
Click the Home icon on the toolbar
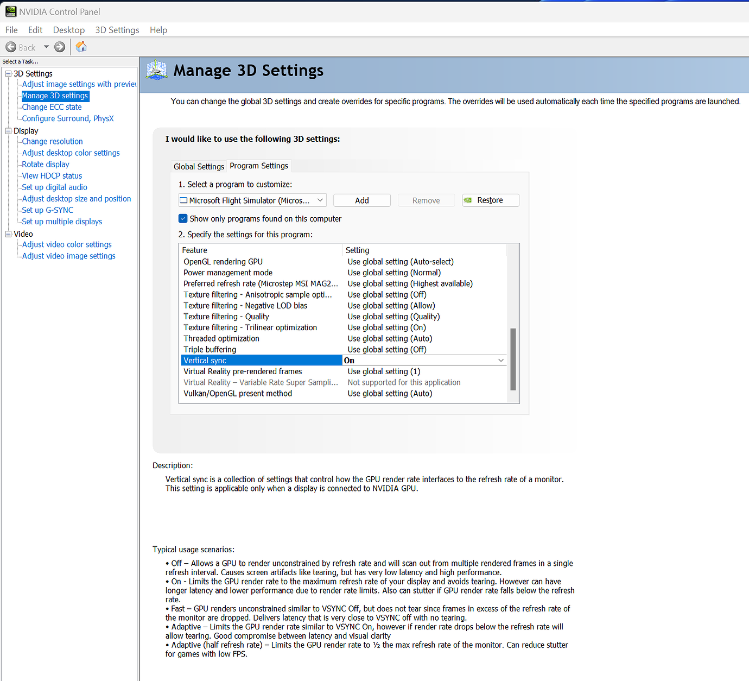pyautogui.click(x=80, y=47)
